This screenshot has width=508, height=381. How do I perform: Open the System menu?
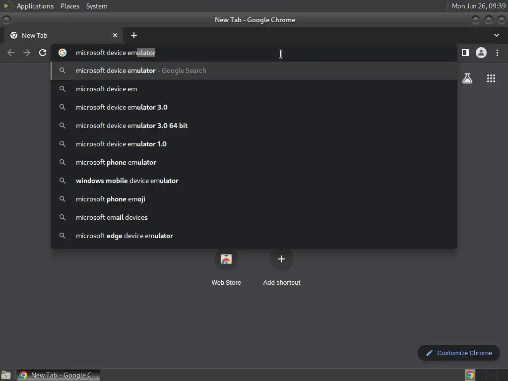(x=97, y=6)
